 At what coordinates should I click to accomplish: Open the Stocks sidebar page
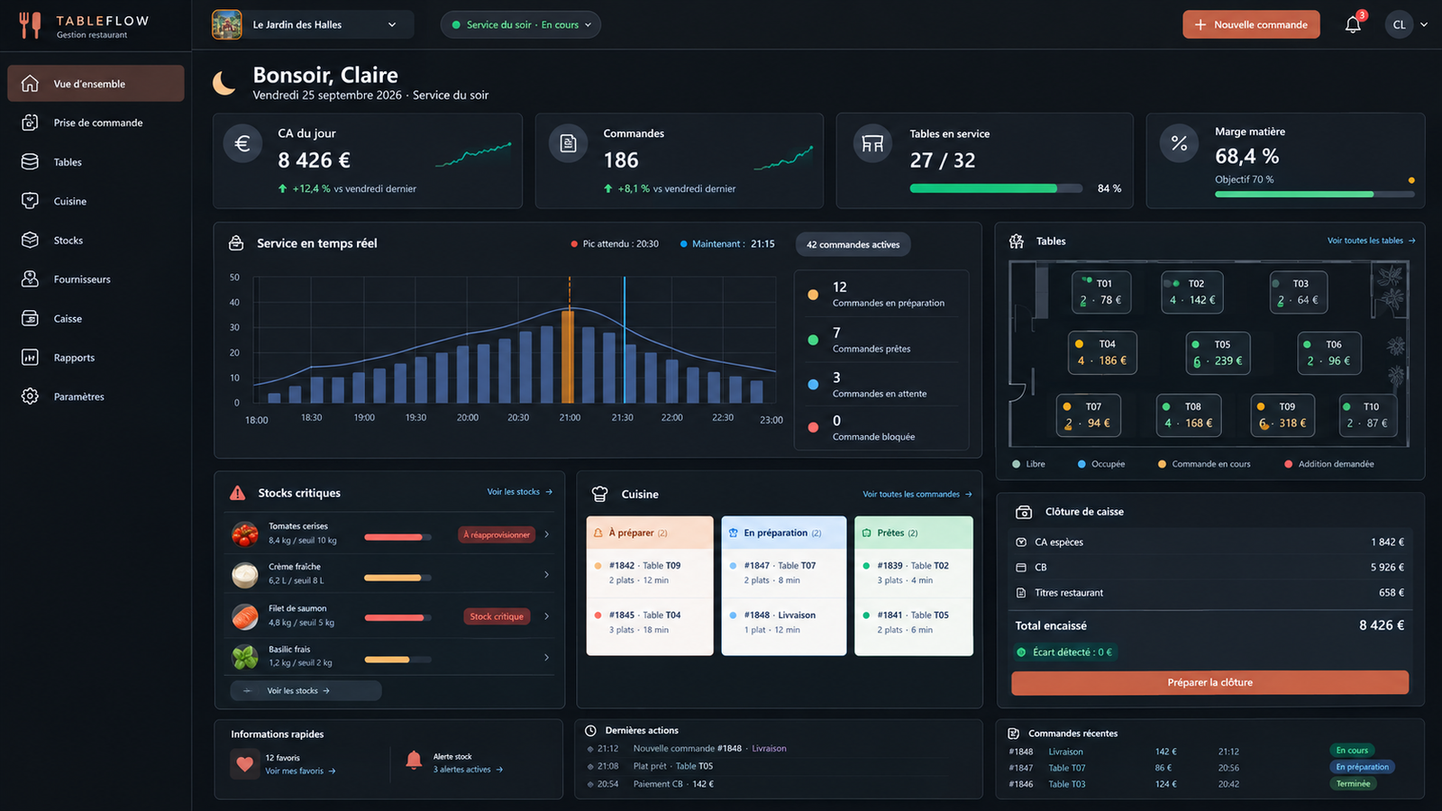96,241
